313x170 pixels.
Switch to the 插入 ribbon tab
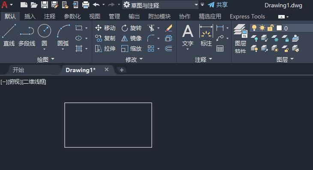click(x=30, y=16)
